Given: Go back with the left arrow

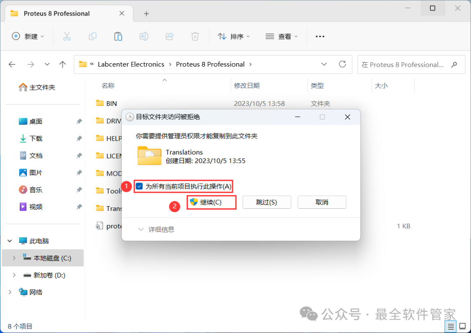Looking at the screenshot, I should [x=12, y=64].
